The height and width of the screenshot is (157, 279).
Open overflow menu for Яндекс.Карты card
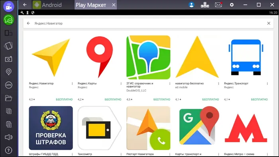[121, 84]
